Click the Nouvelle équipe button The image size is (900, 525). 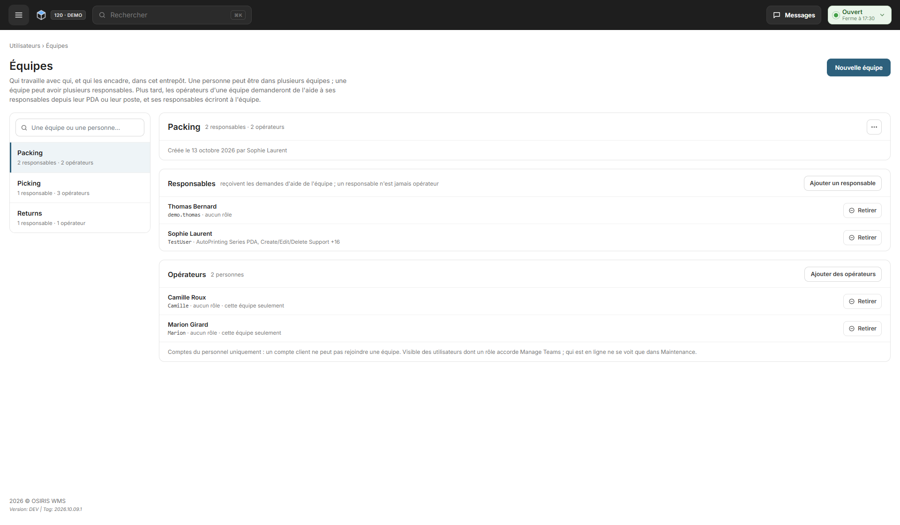pyautogui.click(x=858, y=67)
